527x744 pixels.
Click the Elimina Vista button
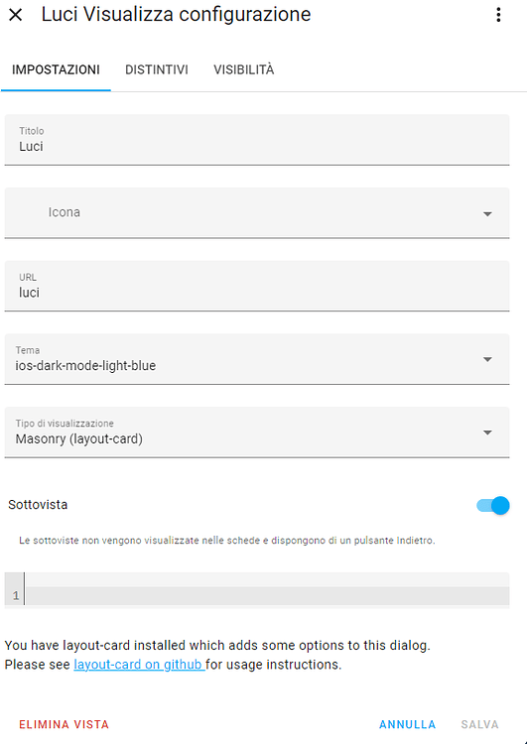[65, 724]
